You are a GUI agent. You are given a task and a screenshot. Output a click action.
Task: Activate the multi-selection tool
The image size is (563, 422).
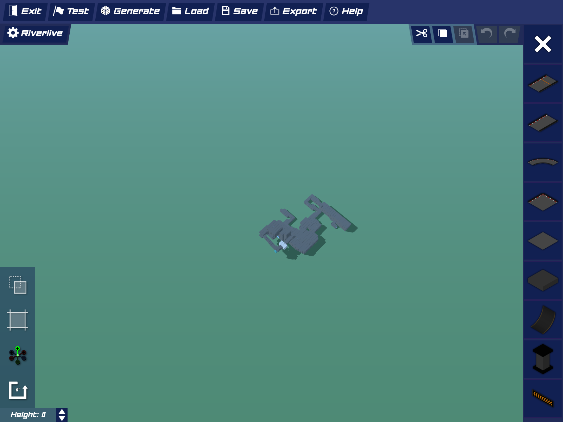coord(18,285)
